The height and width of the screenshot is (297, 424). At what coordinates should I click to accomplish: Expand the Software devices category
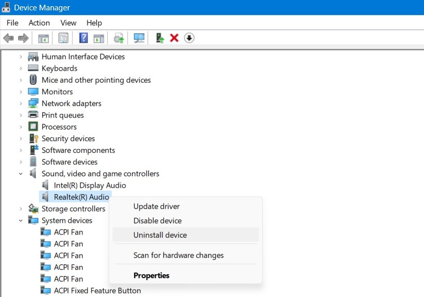click(x=21, y=162)
